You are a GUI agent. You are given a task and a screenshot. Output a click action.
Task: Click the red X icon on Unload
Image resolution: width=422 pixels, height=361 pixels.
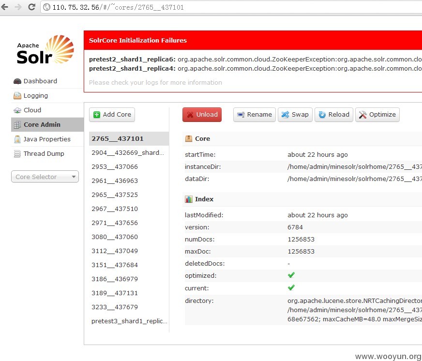tap(190, 115)
